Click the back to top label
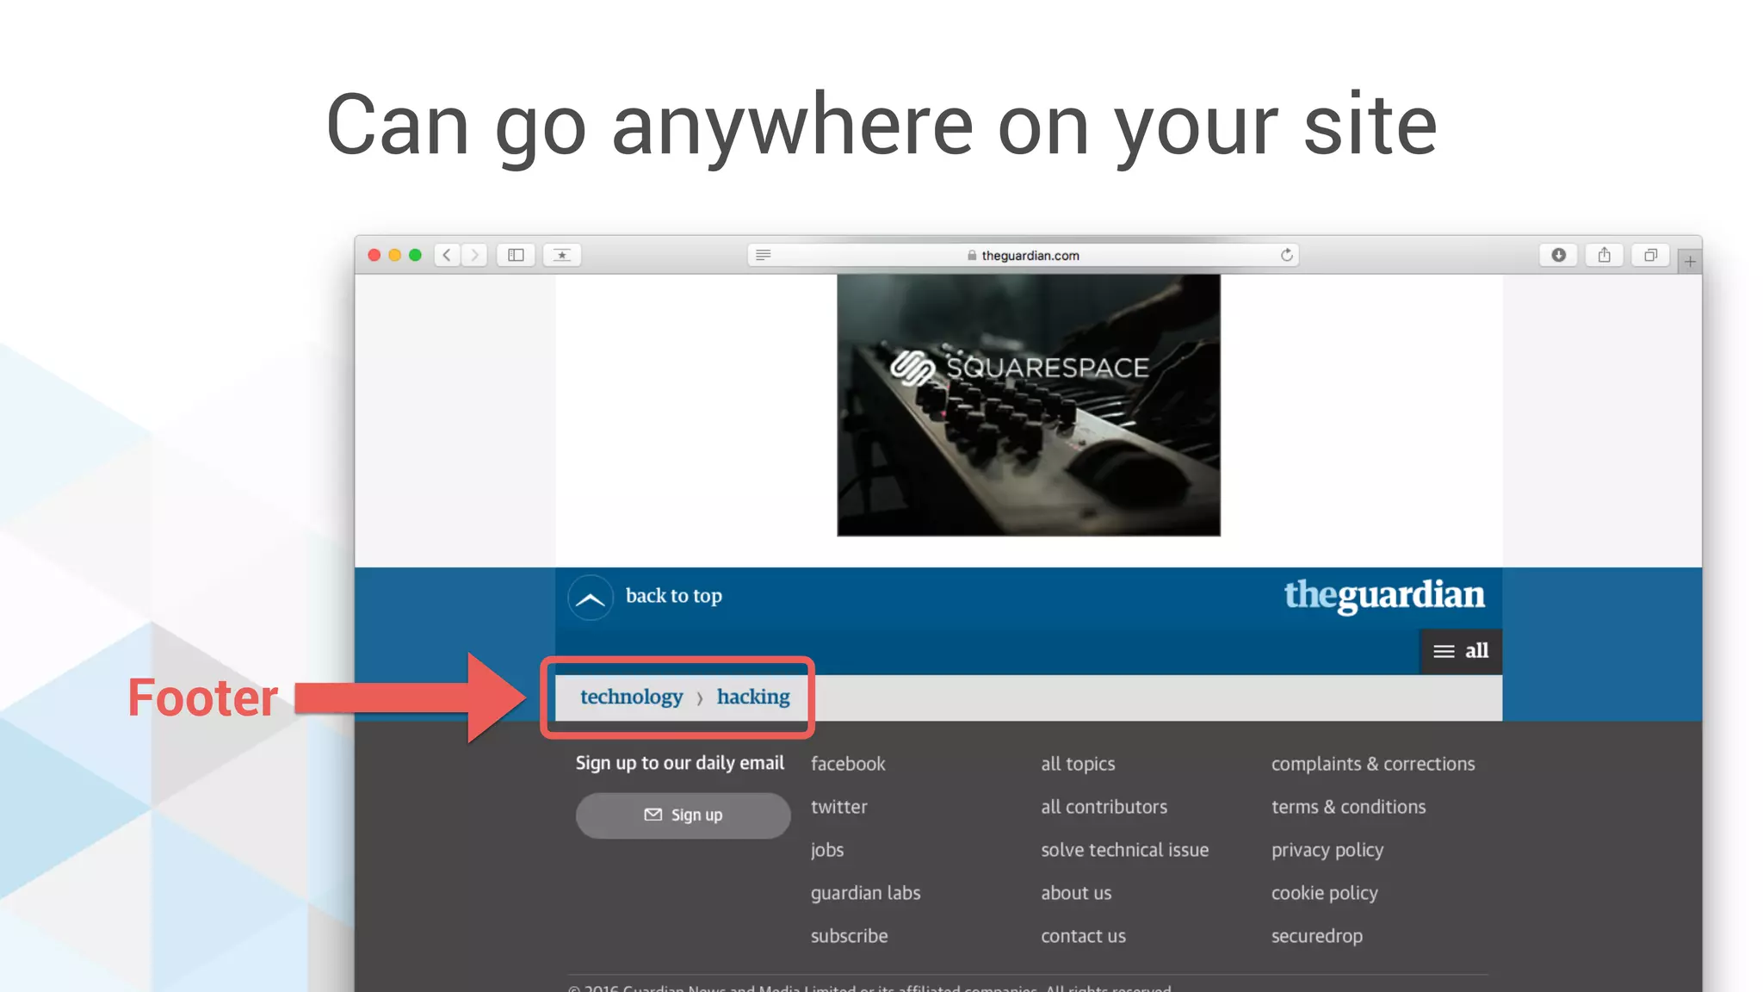 [x=674, y=596]
